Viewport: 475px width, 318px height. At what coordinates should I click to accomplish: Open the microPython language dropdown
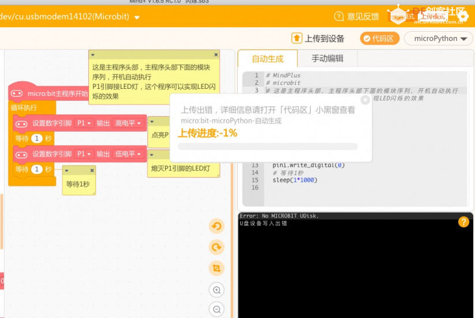click(440, 39)
